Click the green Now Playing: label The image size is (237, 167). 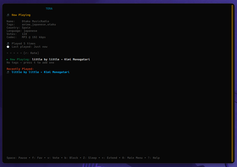coord(20,59)
